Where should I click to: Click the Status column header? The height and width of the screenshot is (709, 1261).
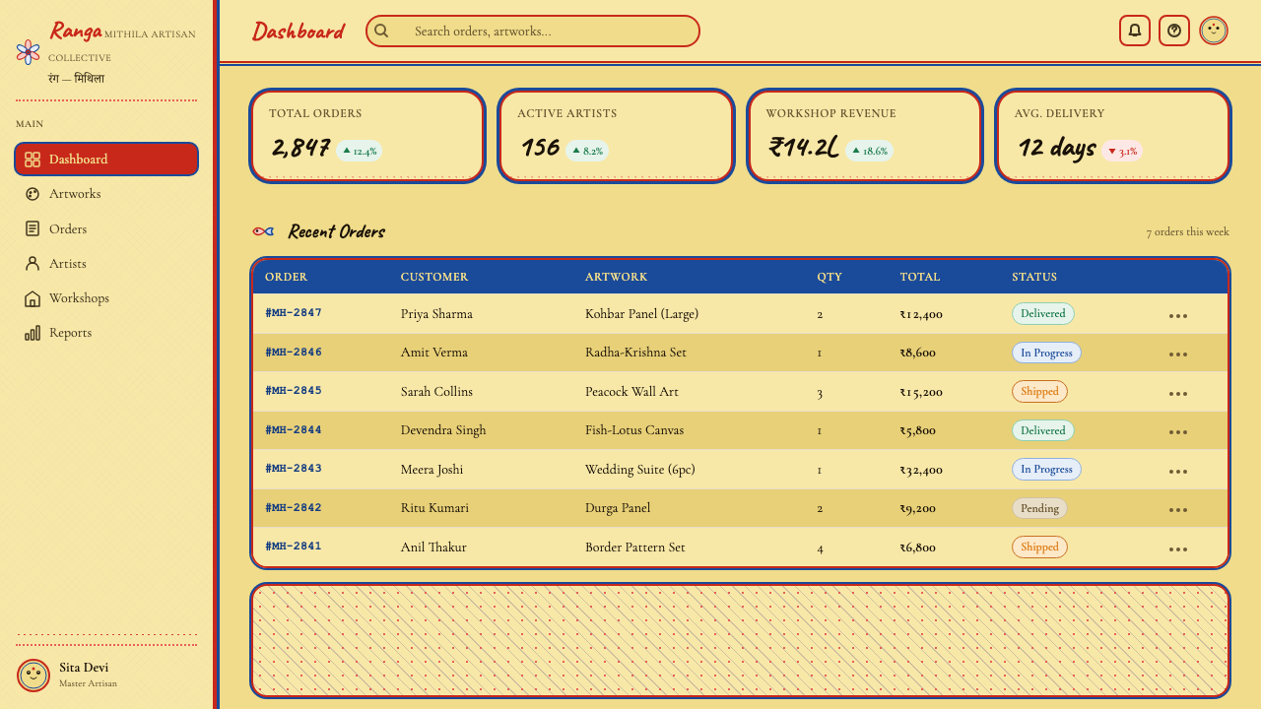(1034, 277)
